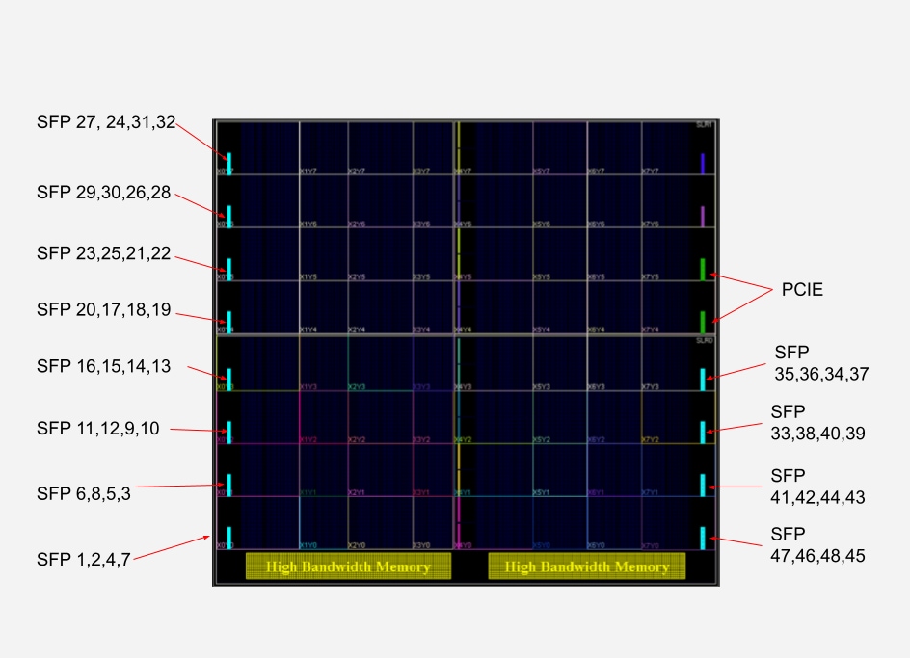Select the label 'SFP 23,25,21,22'
Image resolution: width=910 pixels, height=658 pixels.
[104, 253]
